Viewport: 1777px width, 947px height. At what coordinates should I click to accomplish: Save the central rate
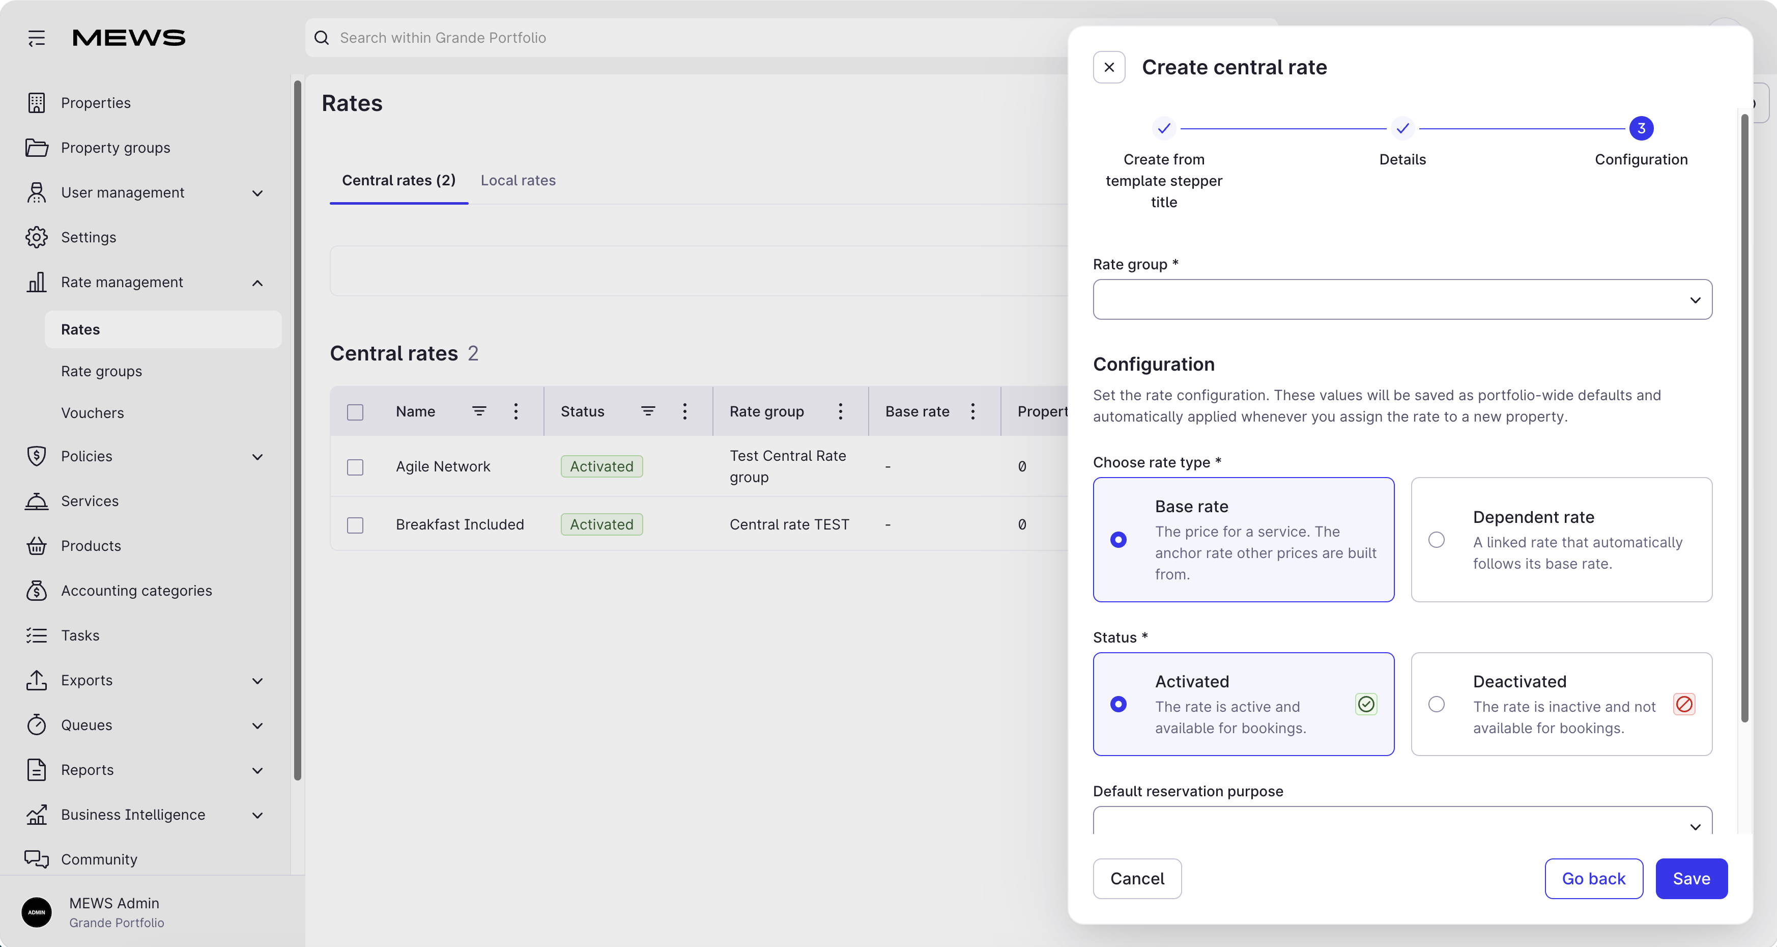[x=1692, y=879]
